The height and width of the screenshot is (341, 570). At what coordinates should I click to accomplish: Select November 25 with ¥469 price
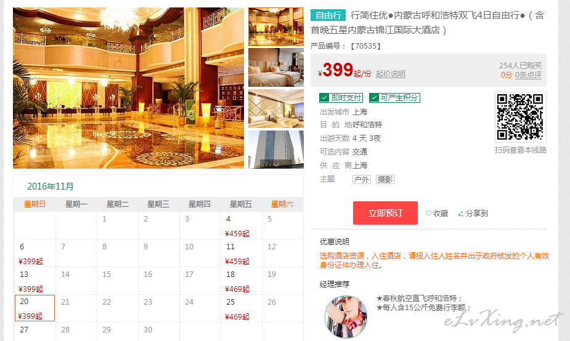(x=242, y=308)
